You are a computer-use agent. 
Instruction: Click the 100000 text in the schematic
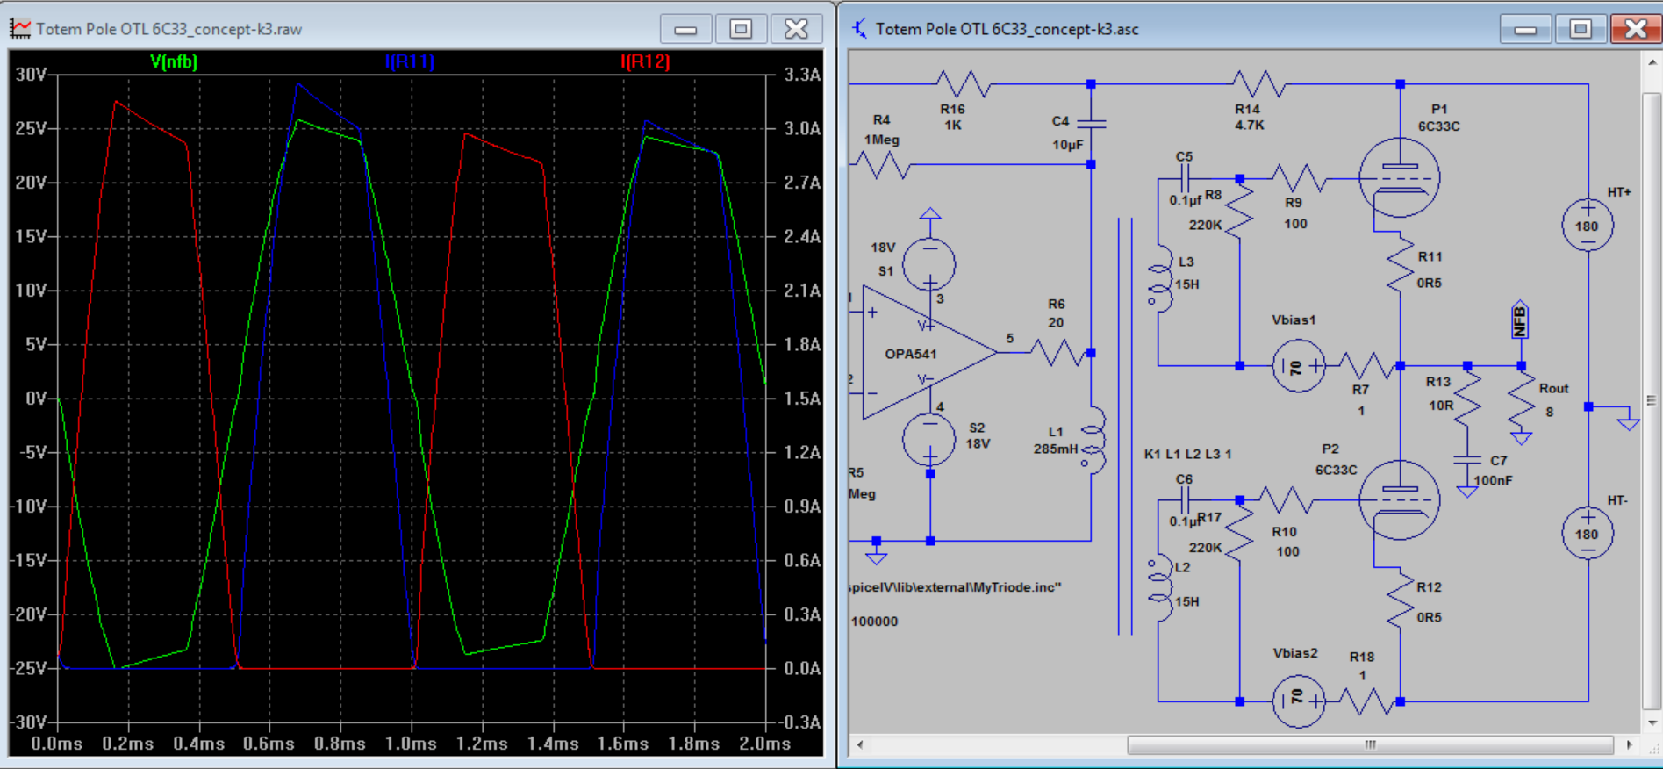(x=874, y=621)
